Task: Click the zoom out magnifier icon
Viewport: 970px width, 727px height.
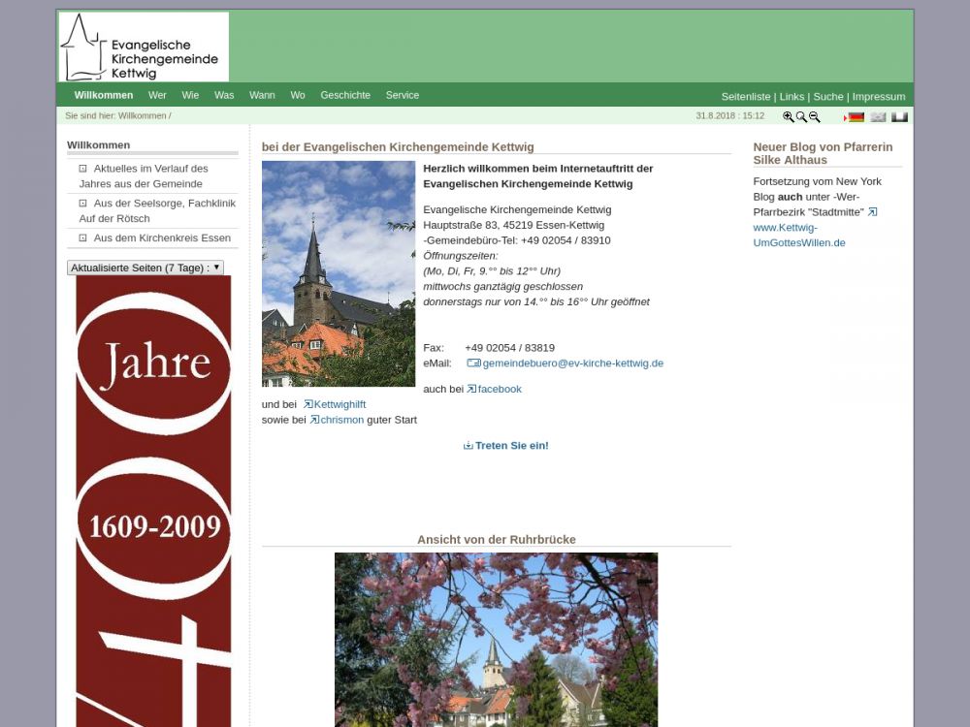Action: pyautogui.click(x=815, y=117)
